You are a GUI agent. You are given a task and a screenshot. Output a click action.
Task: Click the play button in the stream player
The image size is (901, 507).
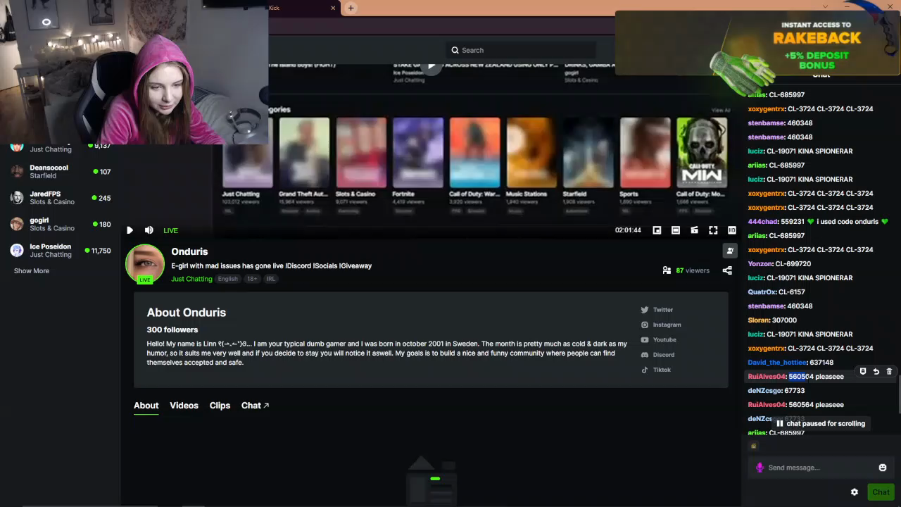130,230
